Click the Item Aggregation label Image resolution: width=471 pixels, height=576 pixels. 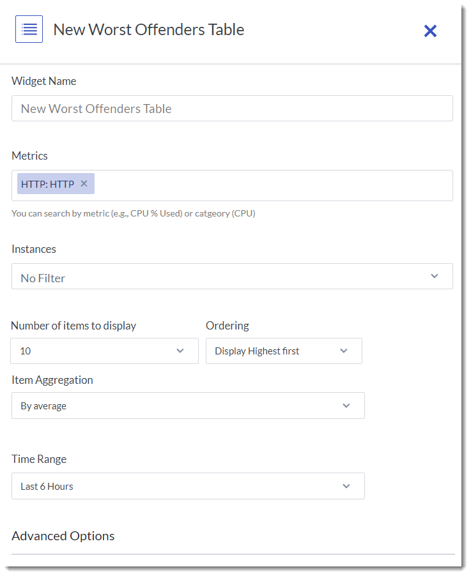click(x=52, y=380)
